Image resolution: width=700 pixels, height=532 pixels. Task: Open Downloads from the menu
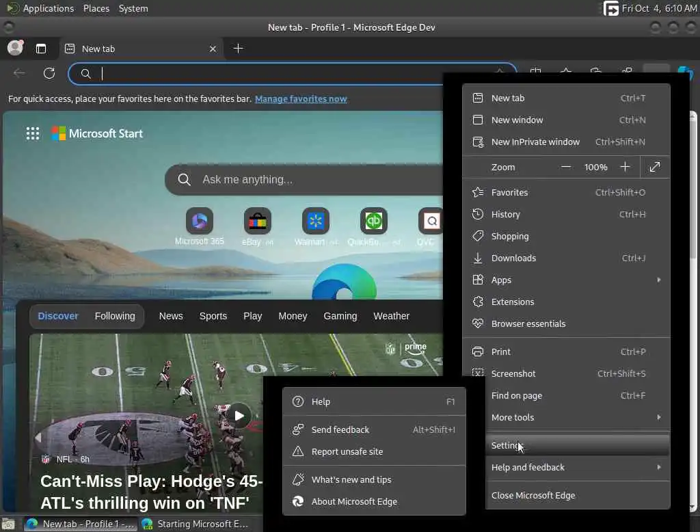(x=566, y=258)
